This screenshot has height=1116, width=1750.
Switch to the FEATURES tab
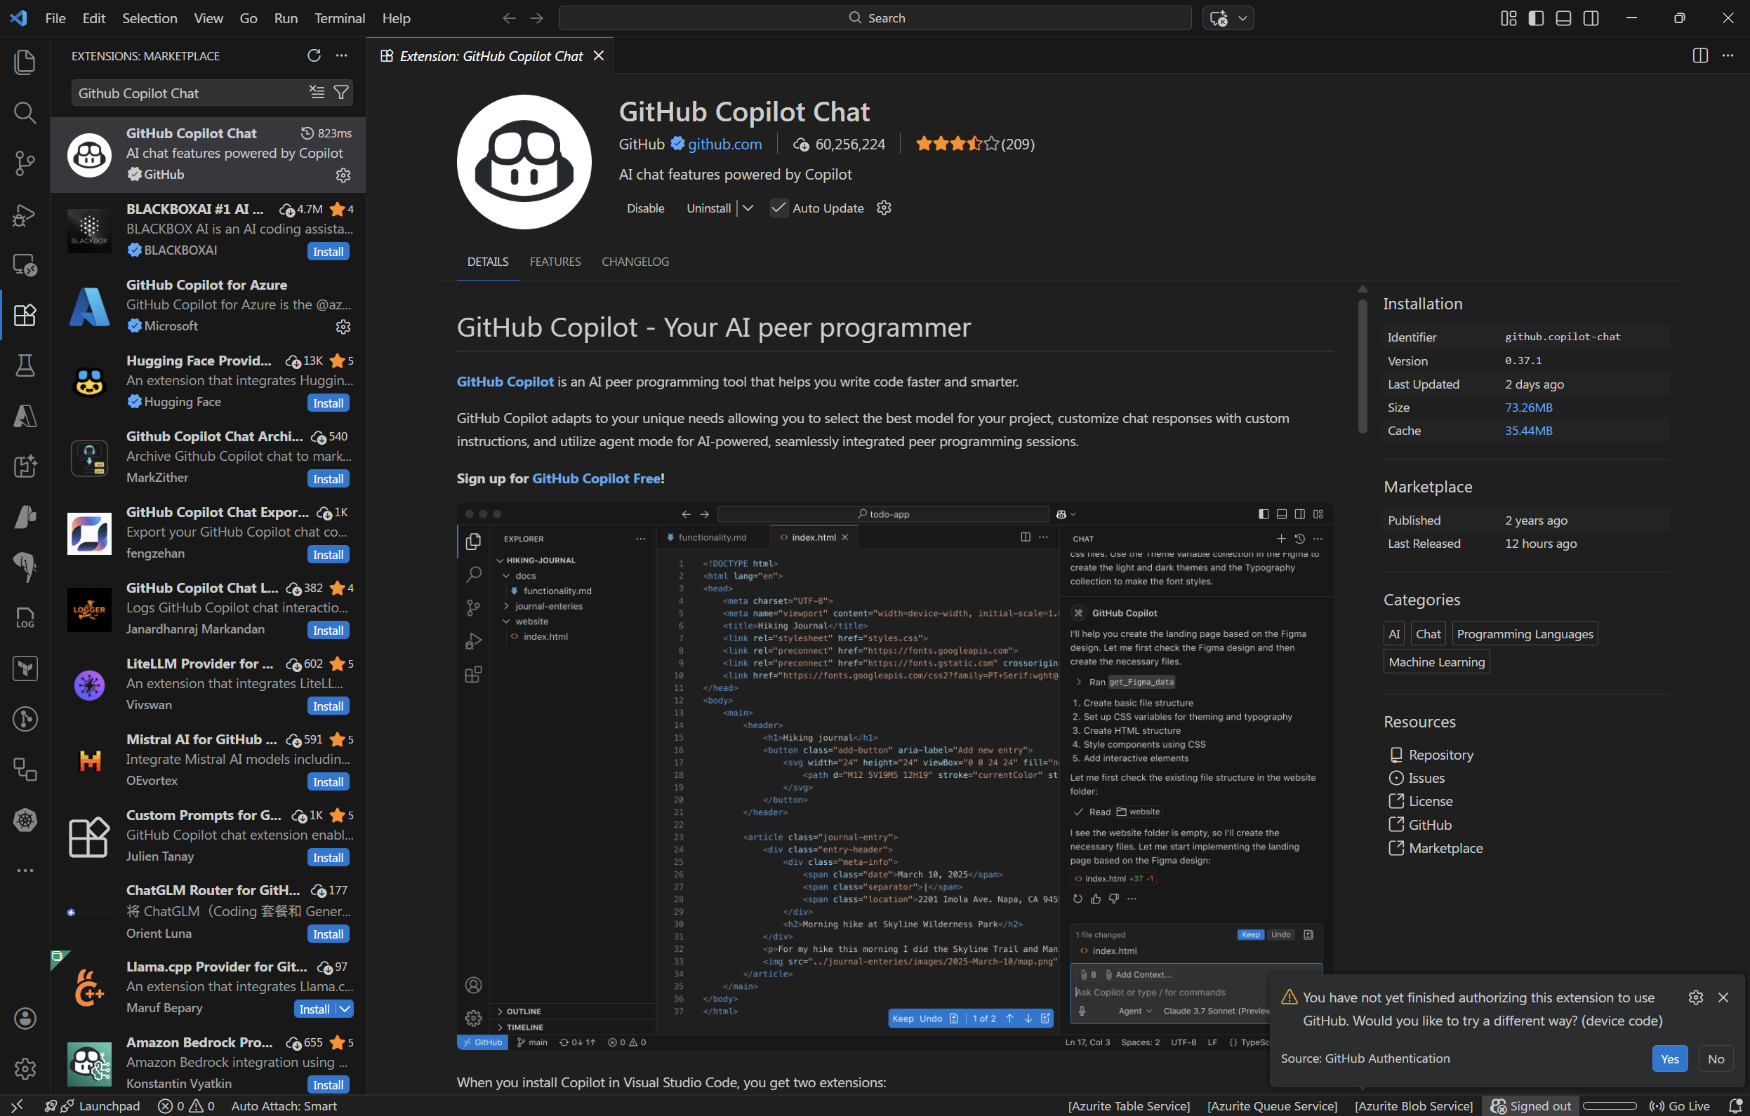pos(555,262)
